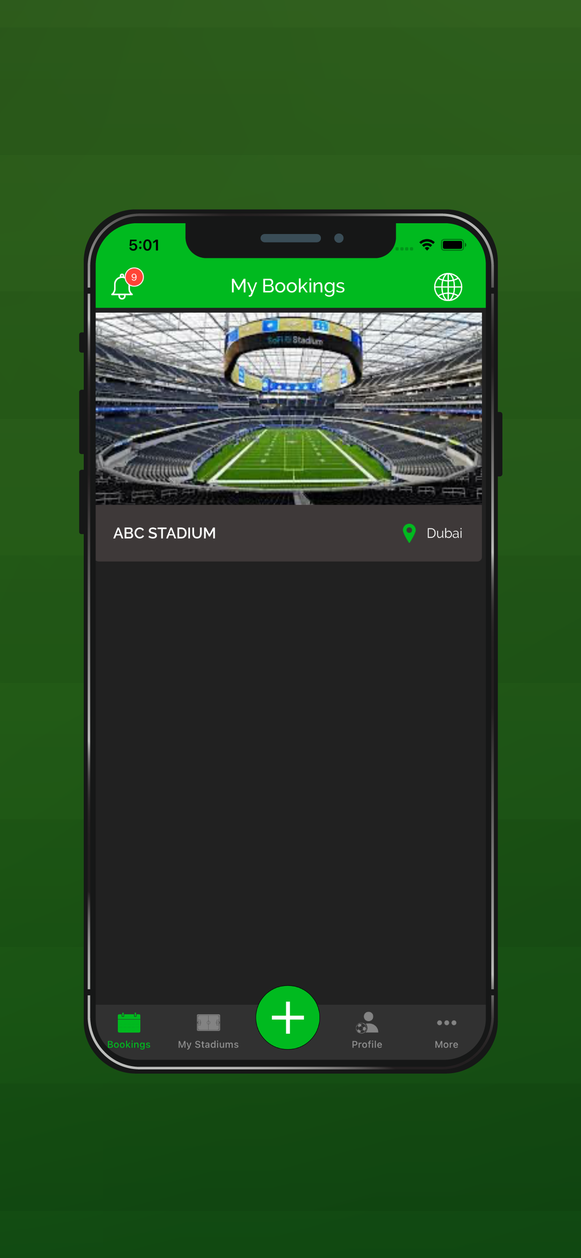Viewport: 581px width, 1258px height.
Task: Open the More three-dots icon
Action: [x=446, y=1023]
